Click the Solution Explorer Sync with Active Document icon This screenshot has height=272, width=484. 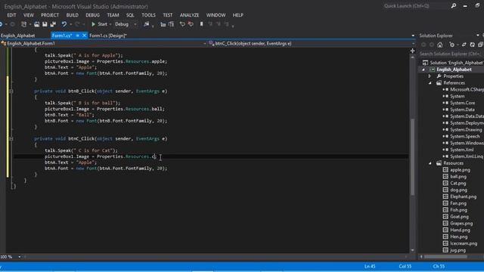(x=464, y=45)
